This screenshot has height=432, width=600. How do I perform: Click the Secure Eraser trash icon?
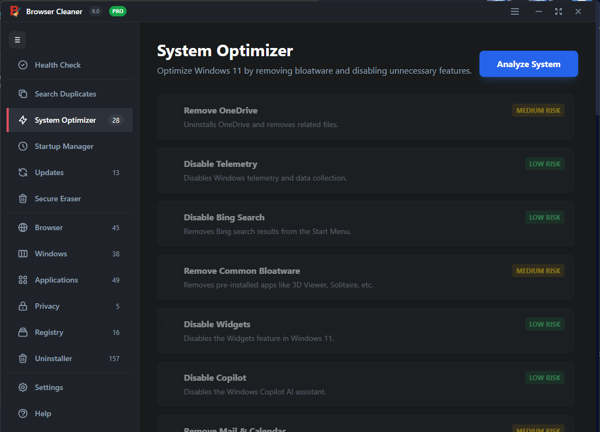coord(23,199)
